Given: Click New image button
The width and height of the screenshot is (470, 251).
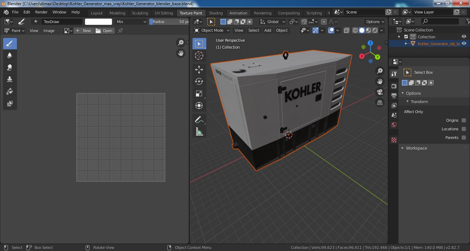Looking at the screenshot, I should [83, 31].
